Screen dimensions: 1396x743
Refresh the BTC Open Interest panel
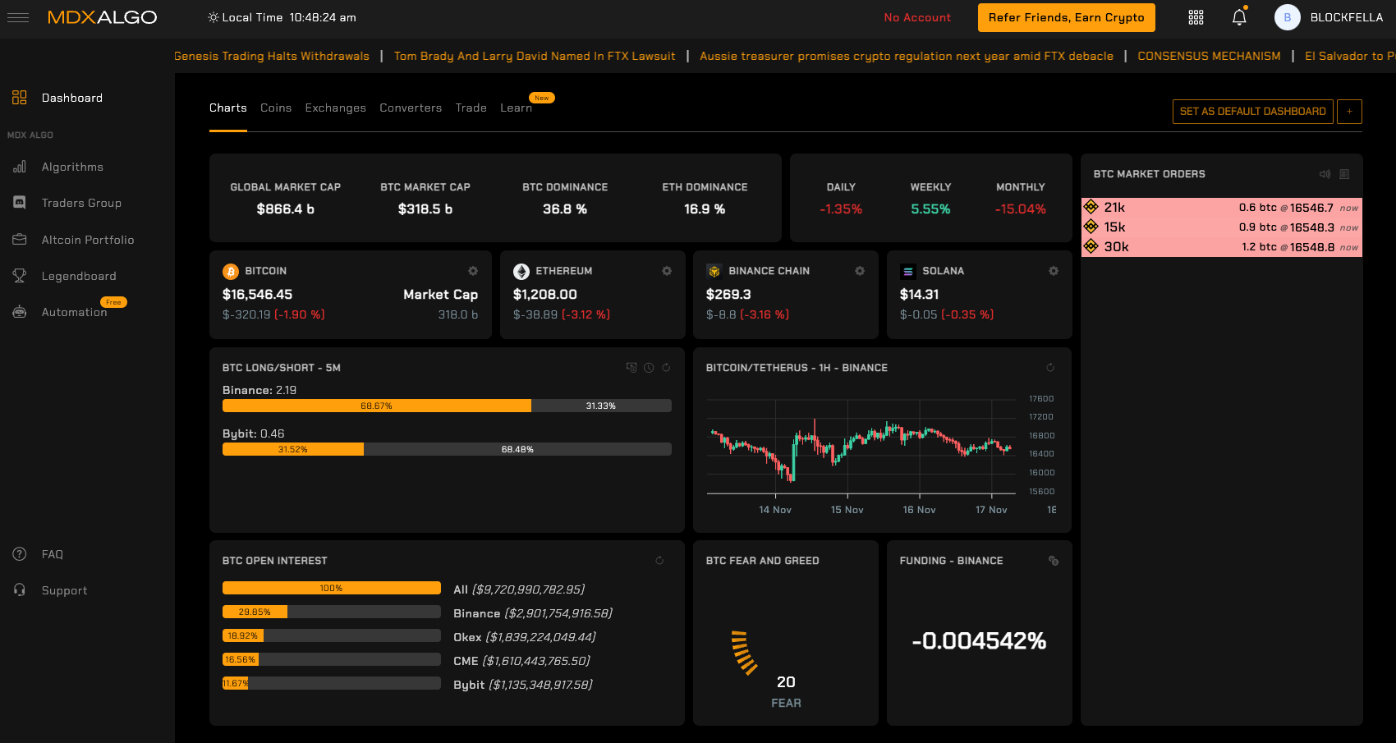click(x=659, y=561)
